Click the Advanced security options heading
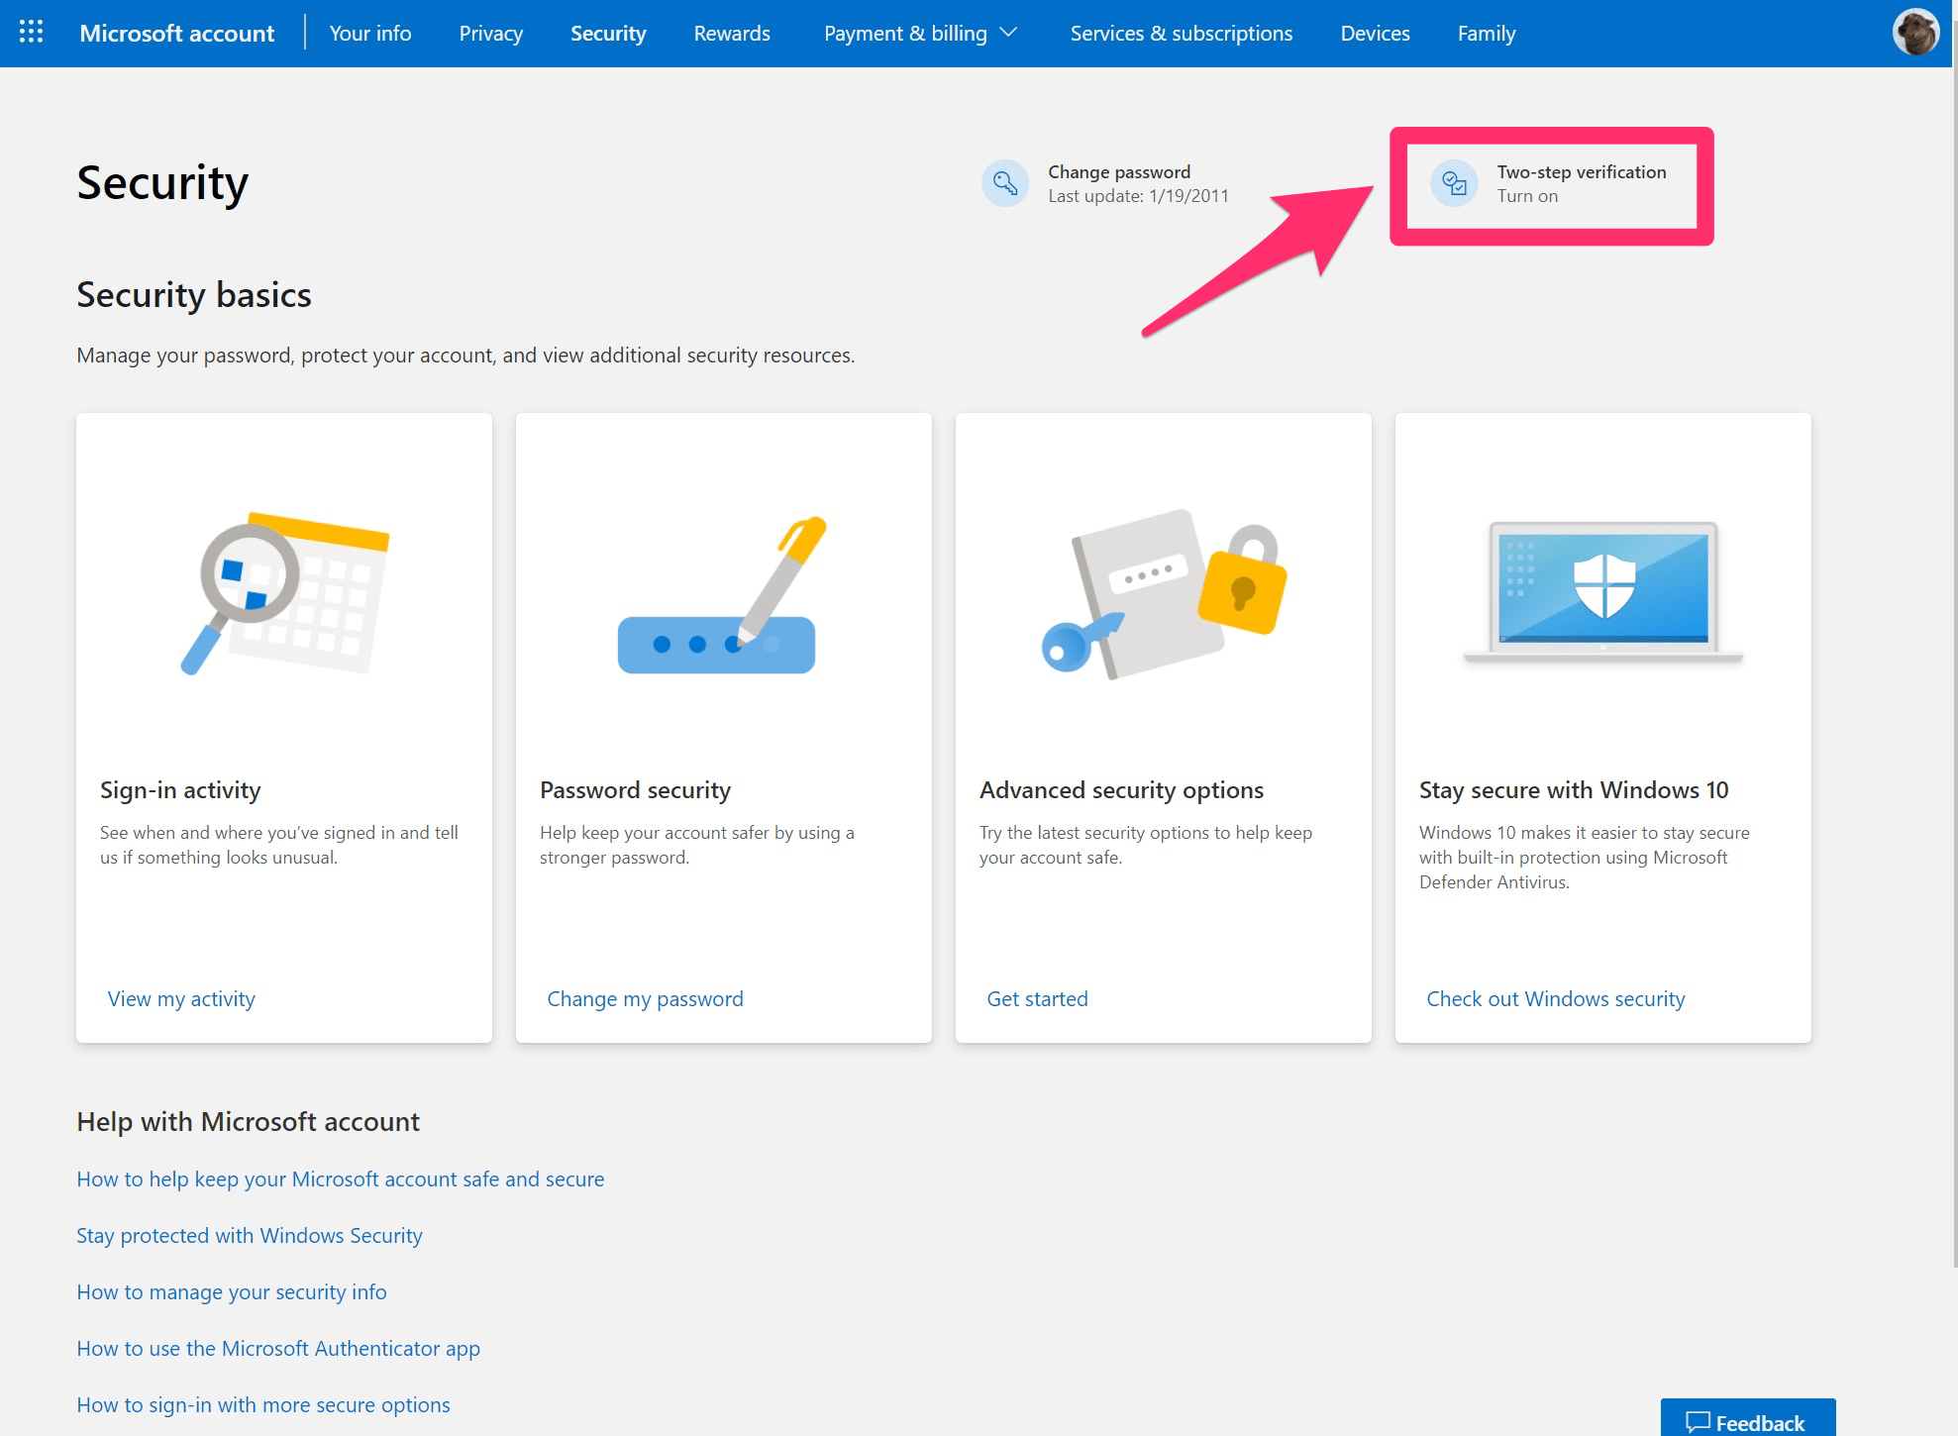This screenshot has height=1436, width=1958. pos(1121,789)
